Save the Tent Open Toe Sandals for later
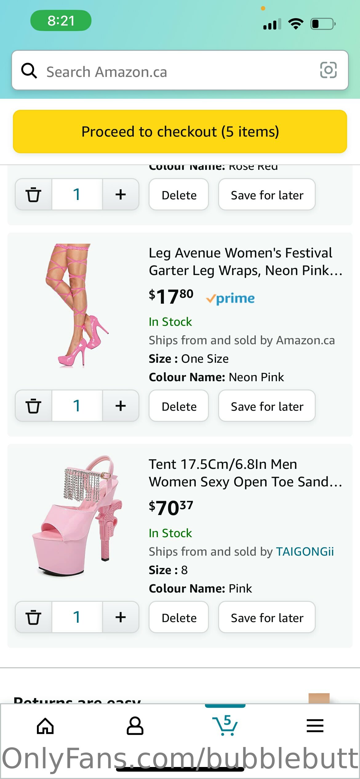Viewport: 360px width, 779px height. pyautogui.click(x=267, y=618)
